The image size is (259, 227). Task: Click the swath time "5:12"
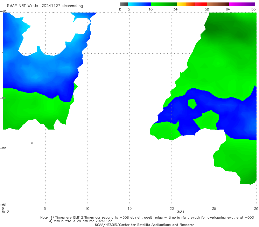pos(5,212)
